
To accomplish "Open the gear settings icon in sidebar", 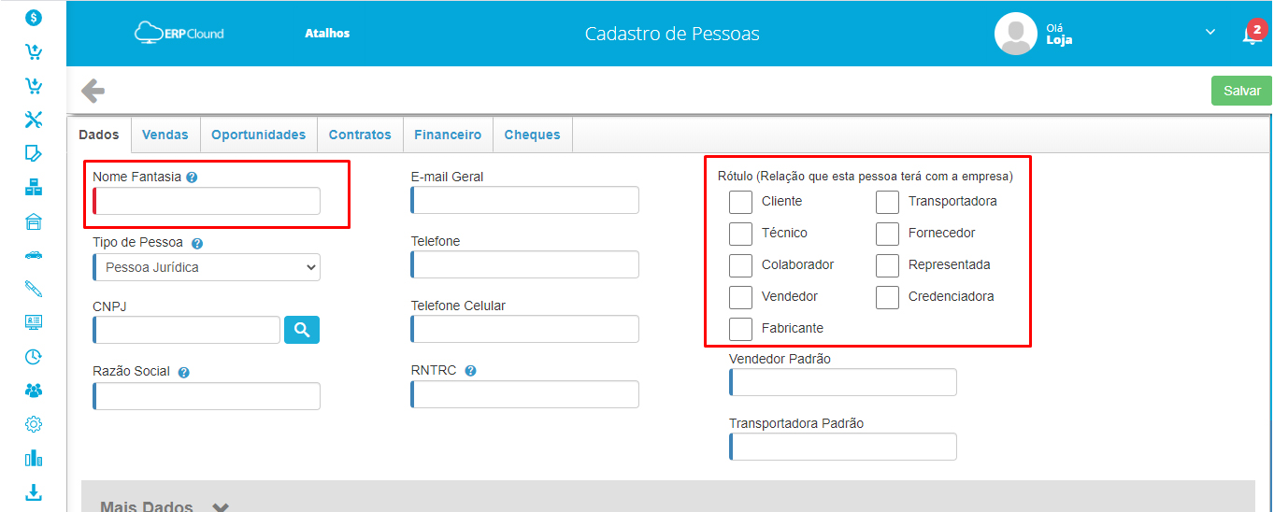I will point(34,424).
